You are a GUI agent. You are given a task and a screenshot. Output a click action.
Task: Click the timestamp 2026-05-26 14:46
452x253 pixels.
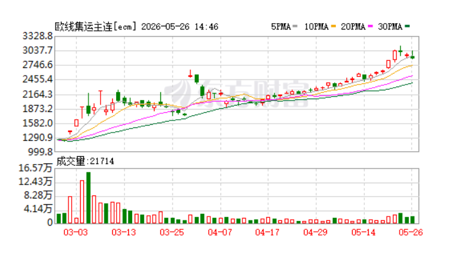pos(180,27)
